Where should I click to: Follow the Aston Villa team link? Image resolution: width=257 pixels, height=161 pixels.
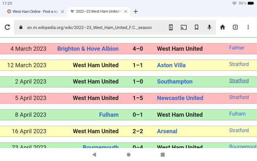pos(171,65)
